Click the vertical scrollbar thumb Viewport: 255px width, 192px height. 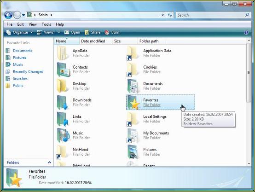[x=249, y=73]
